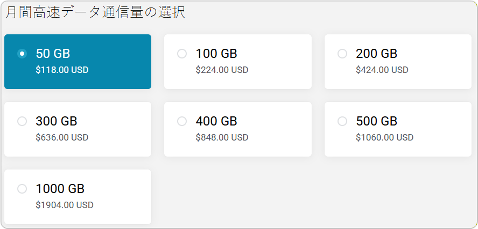Screen dimensions: 478x229
Task: Select the plan priced $224.00 USD
Action: pos(222,70)
